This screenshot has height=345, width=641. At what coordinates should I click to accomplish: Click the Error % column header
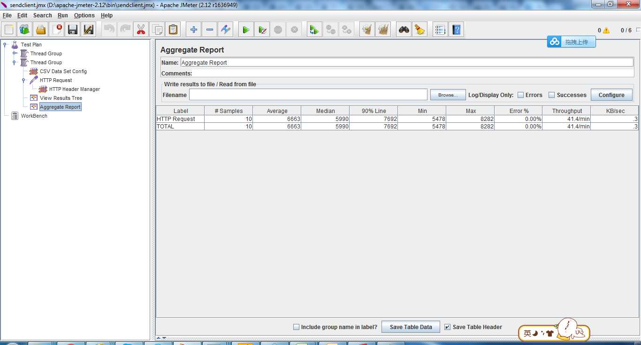519,111
